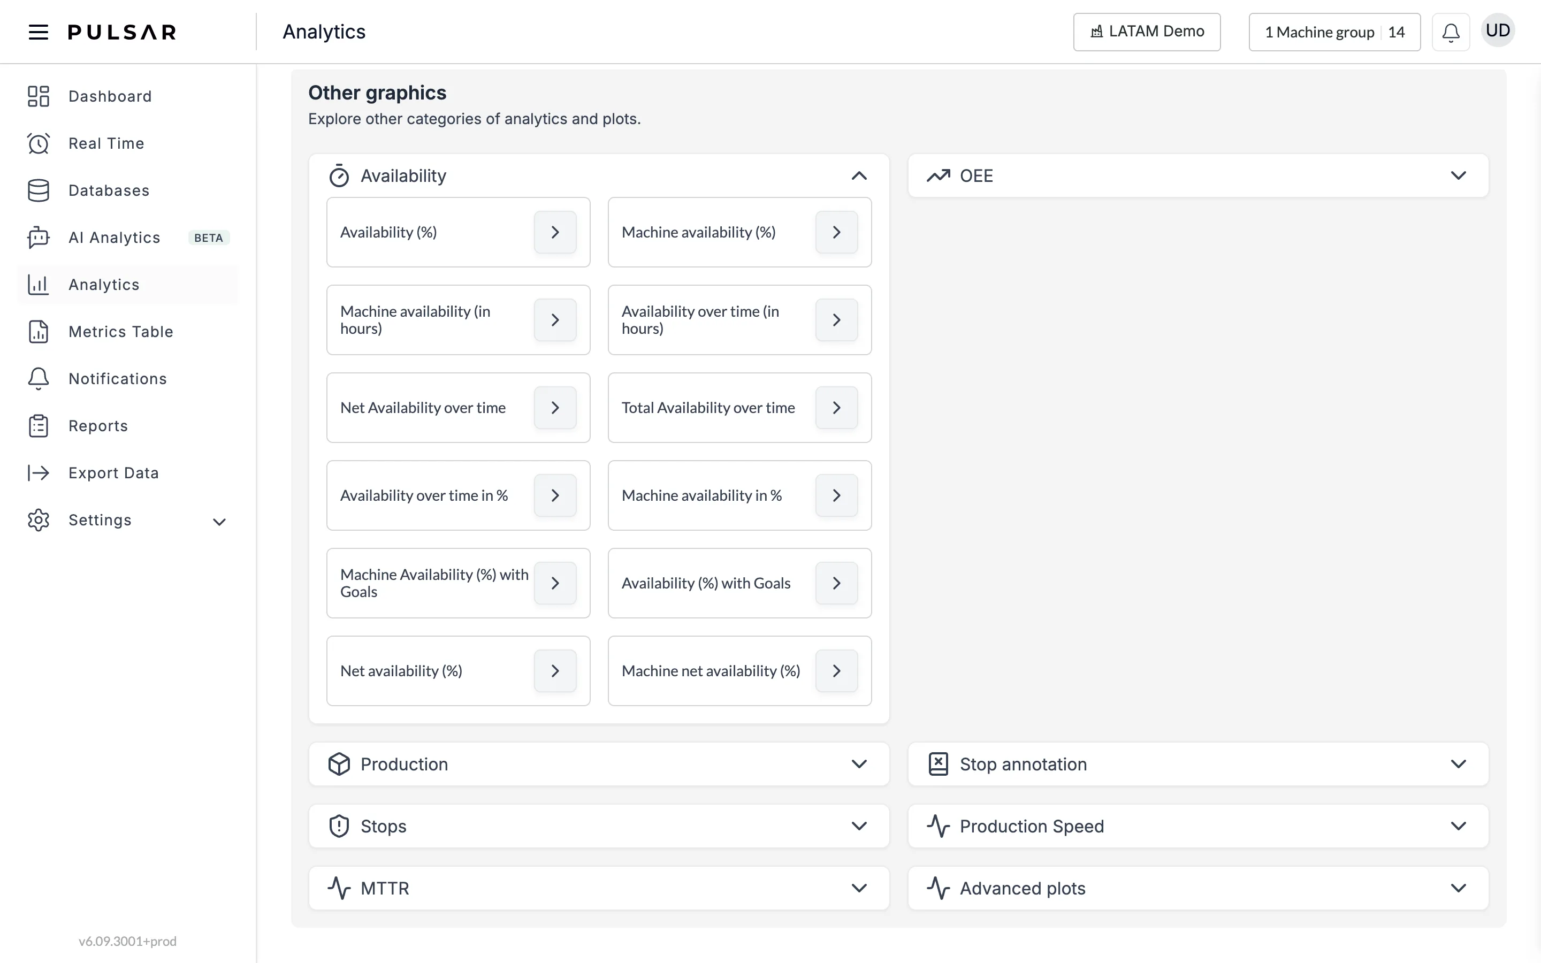Open Machine net availability (%) arrow
This screenshot has width=1541, height=963.
(x=836, y=671)
